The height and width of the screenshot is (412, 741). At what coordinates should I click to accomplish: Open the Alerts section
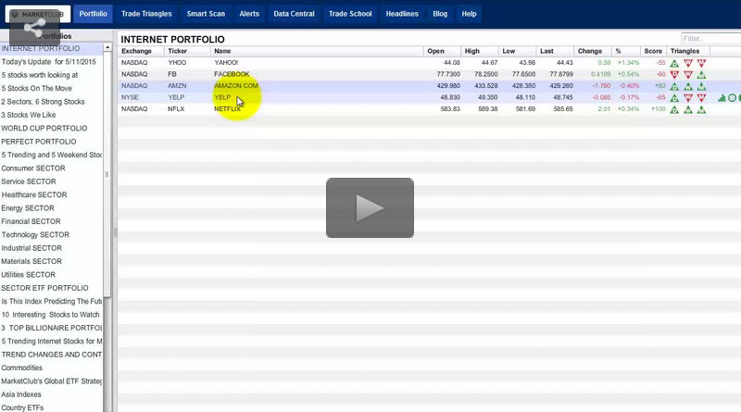coord(249,14)
